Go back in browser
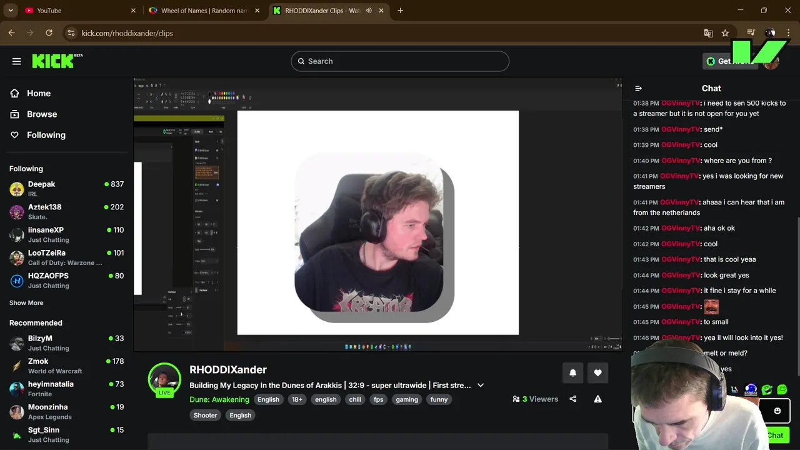The image size is (800, 450). (x=11, y=33)
